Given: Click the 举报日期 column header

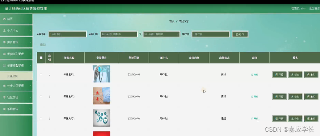Looking at the screenshot, I should click(x=134, y=58).
